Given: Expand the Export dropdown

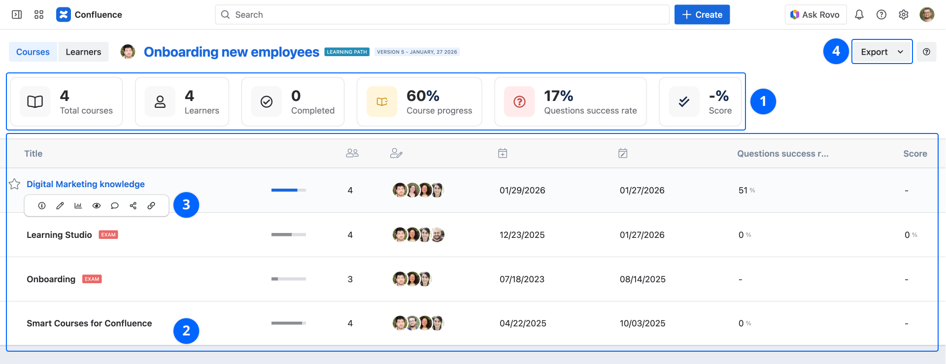Looking at the screenshot, I should [x=881, y=52].
